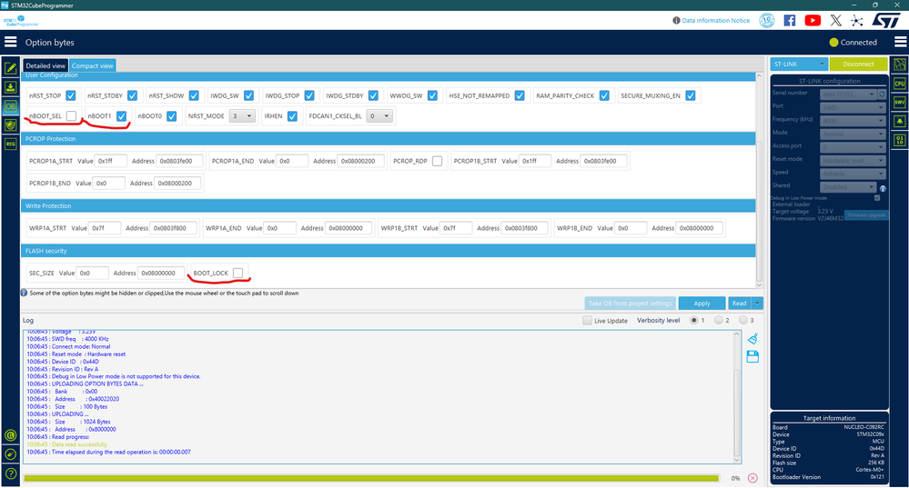
Task: Open the NRST_MODE dropdown
Action: tap(242, 115)
